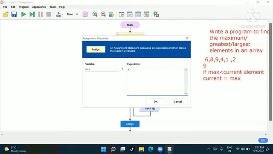Zoom out of the flowchart

point(103,14)
